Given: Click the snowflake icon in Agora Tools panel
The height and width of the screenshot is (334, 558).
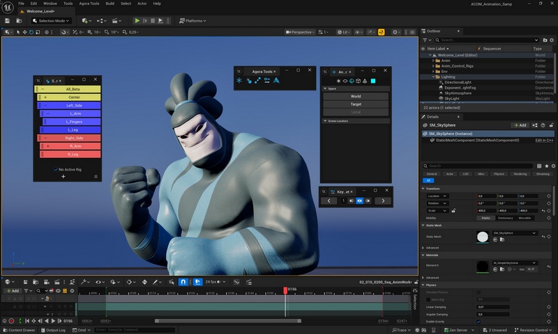Looking at the screenshot, I should click(239, 81).
